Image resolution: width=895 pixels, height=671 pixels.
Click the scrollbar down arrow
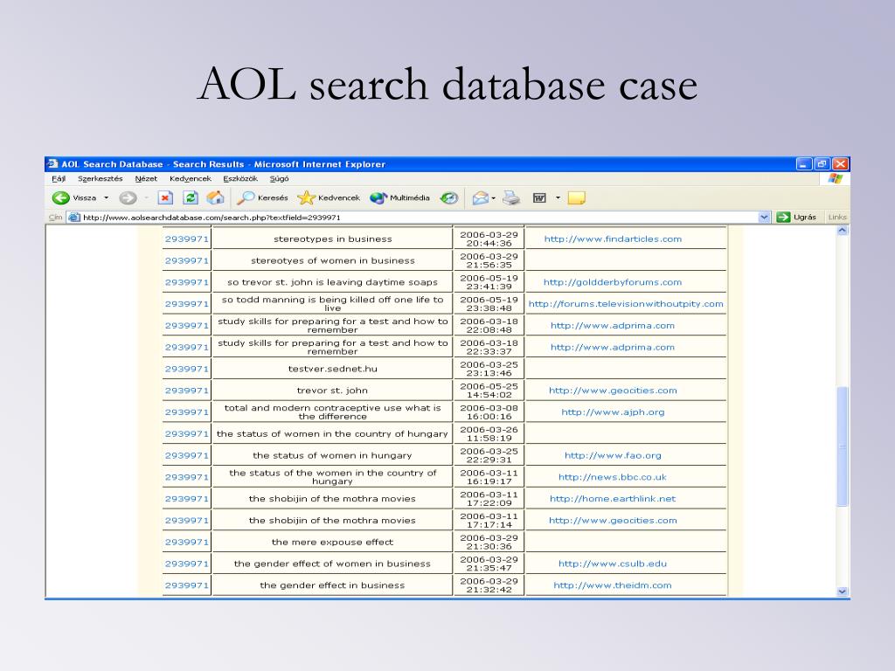pyautogui.click(x=843, y=591)
